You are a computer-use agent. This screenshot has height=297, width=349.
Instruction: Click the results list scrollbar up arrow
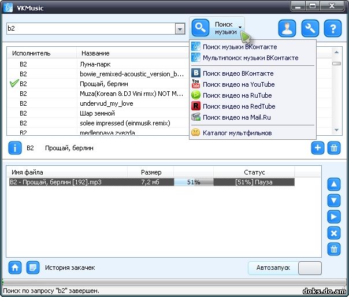point(336,53)
